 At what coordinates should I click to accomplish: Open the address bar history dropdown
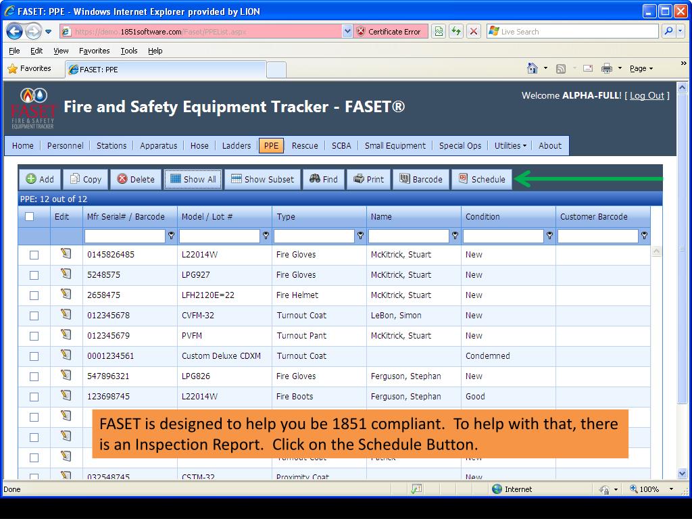(347, 31)
